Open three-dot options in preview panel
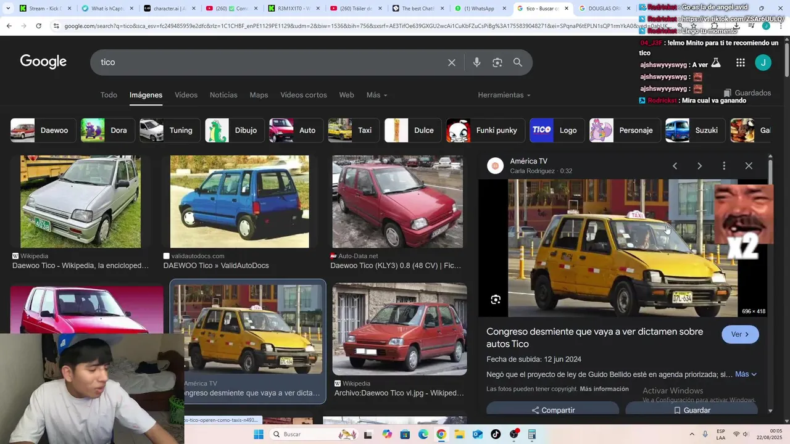790x444 pixels. 724,166
